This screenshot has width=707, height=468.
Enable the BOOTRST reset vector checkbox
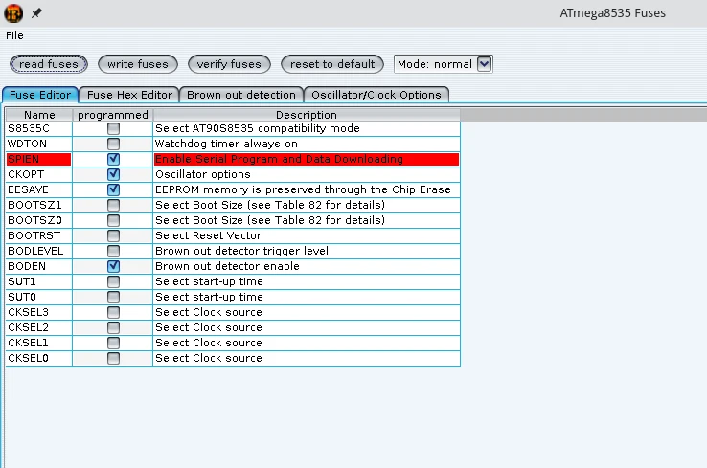pos(113,235)
